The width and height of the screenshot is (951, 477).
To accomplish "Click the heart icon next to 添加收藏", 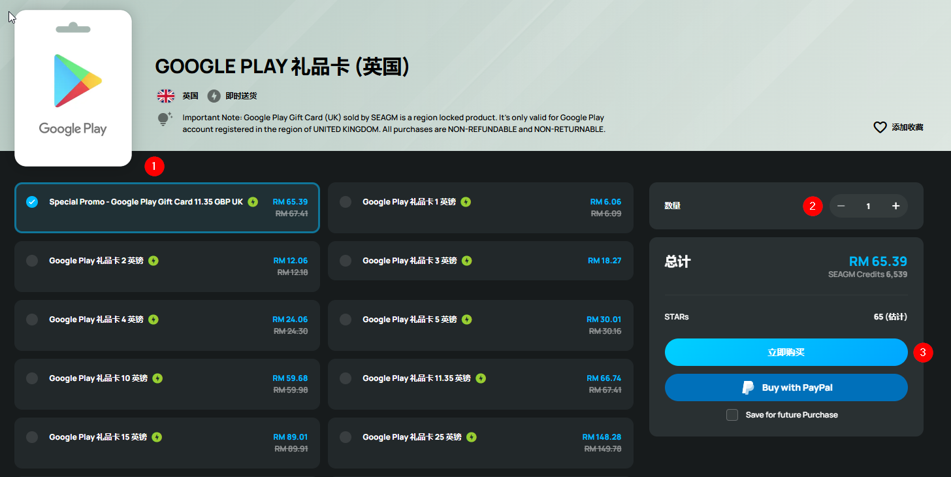I will [880, 127].
